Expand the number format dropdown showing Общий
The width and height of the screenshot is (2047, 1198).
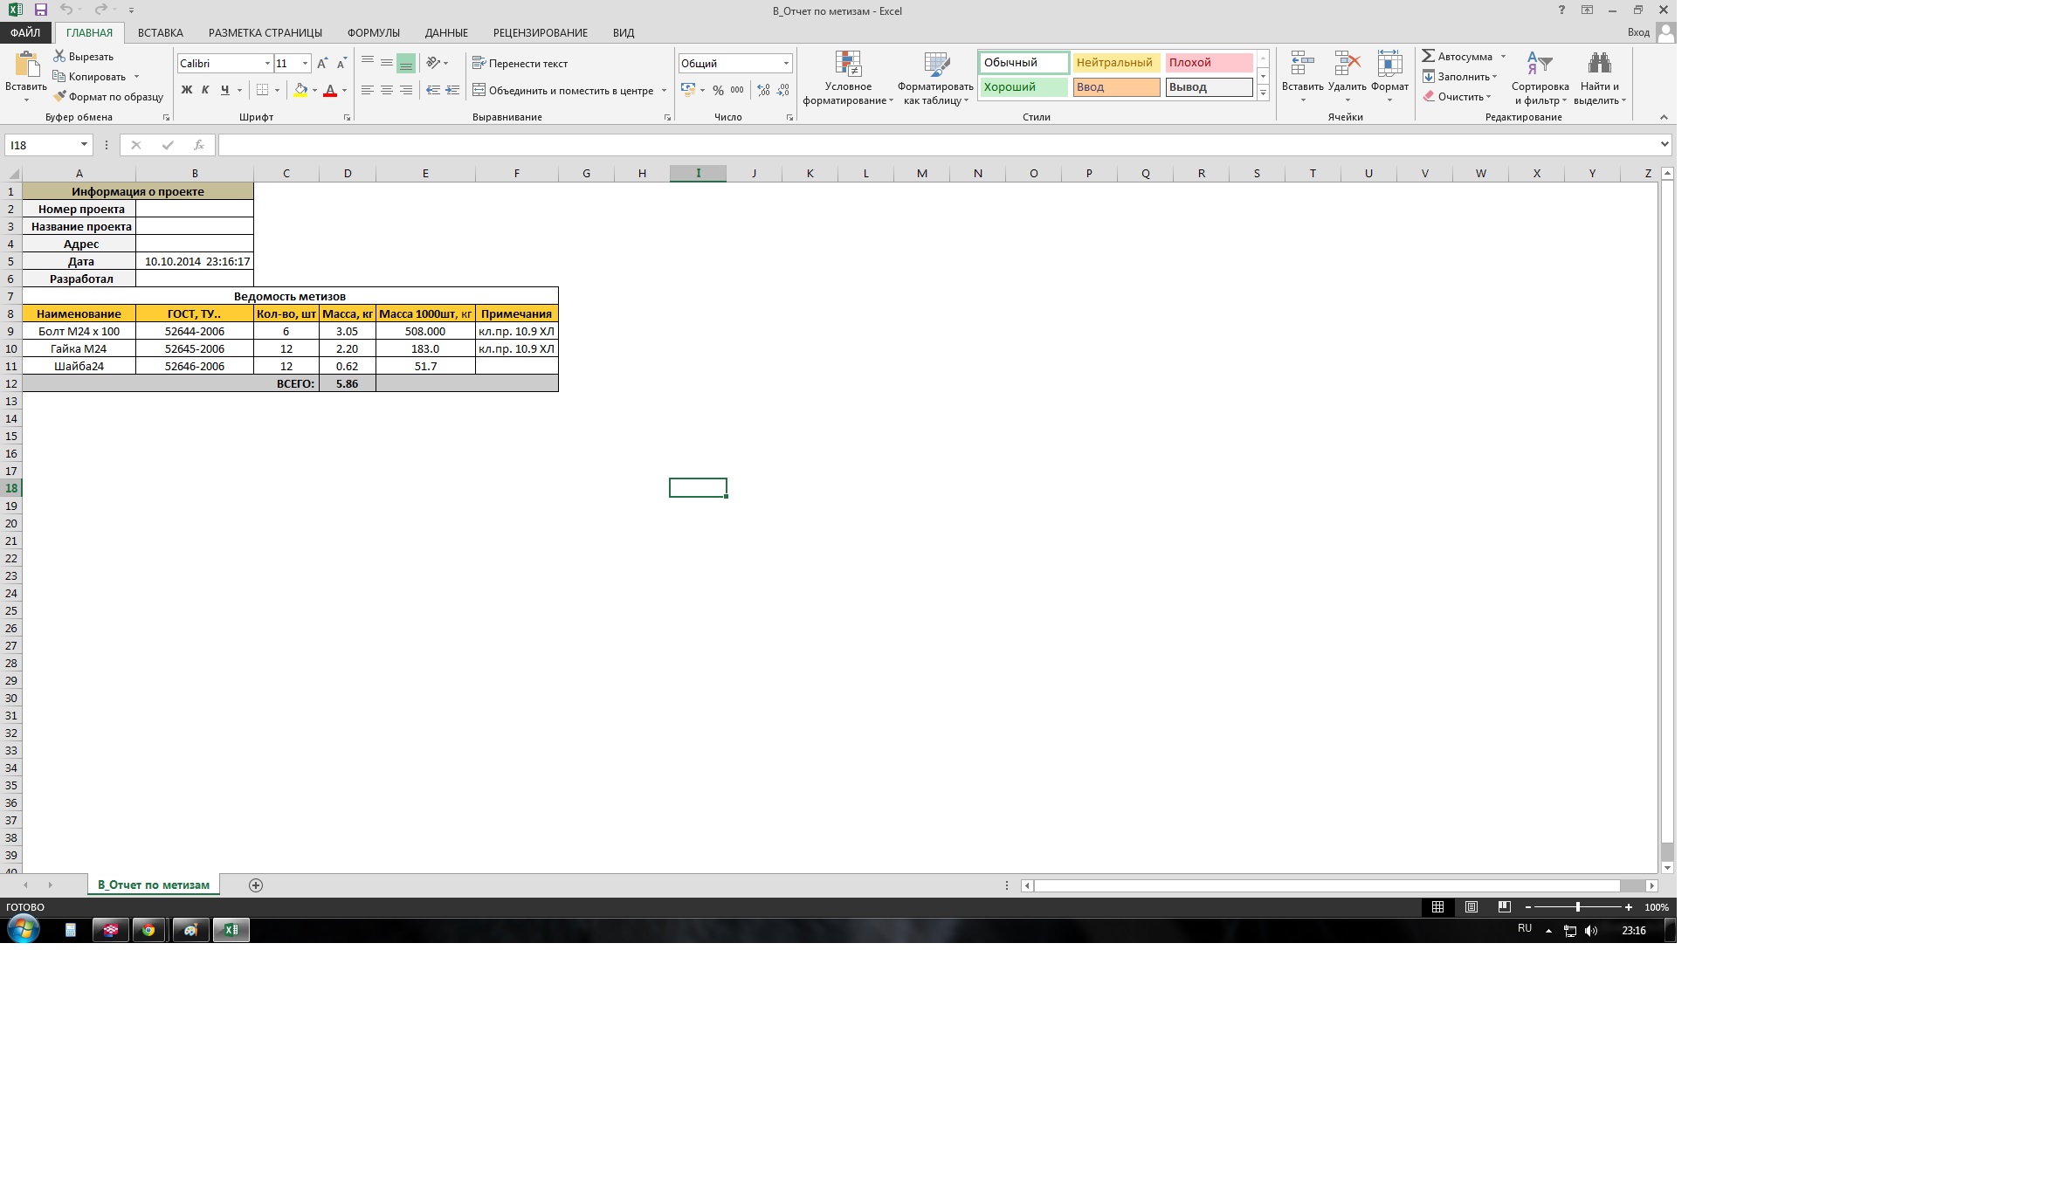point(786,64)
